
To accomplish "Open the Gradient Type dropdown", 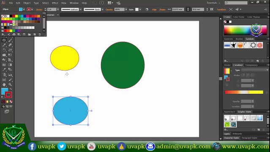I will (255, 70).
